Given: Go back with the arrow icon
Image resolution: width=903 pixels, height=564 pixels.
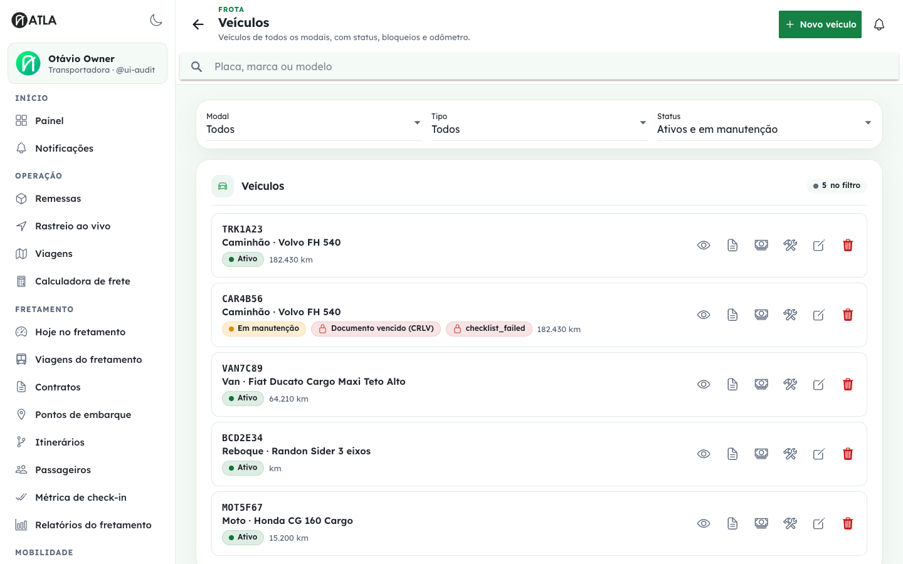Looking at the screenshot, I should tap(198, 24).
